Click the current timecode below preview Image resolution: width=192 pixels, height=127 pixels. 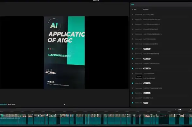point(3,104)
